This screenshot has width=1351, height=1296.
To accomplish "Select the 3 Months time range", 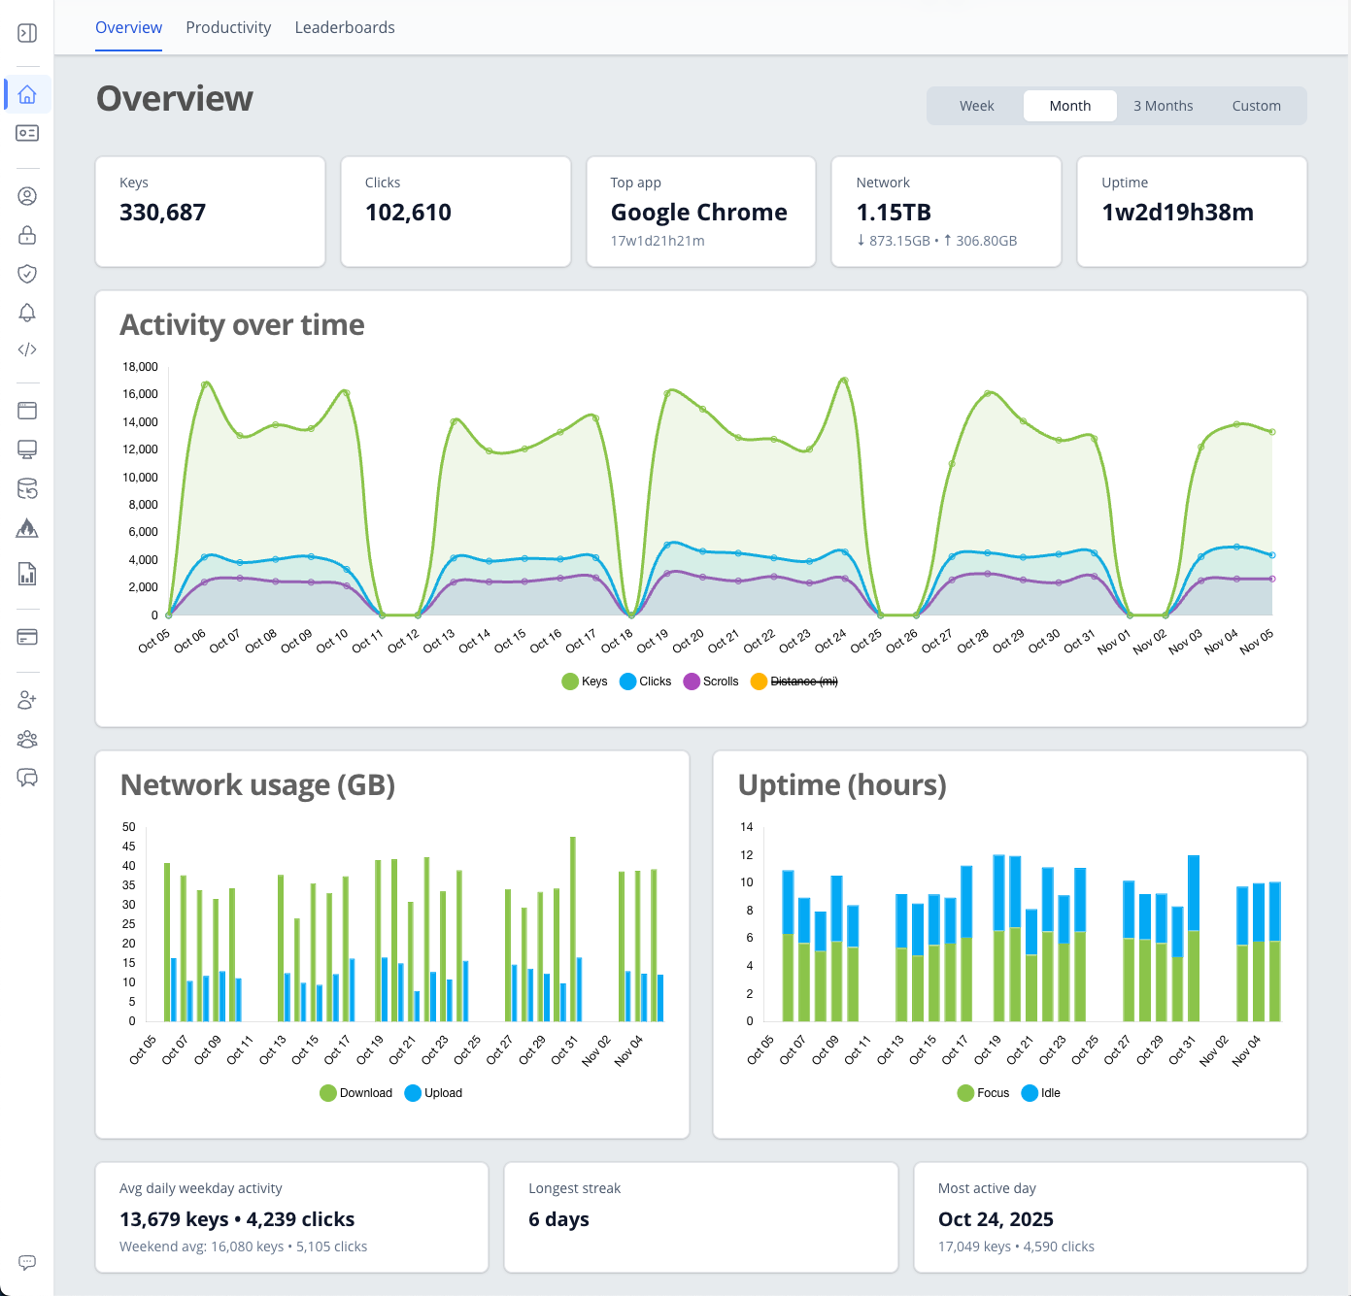I will coord(1163,106).
